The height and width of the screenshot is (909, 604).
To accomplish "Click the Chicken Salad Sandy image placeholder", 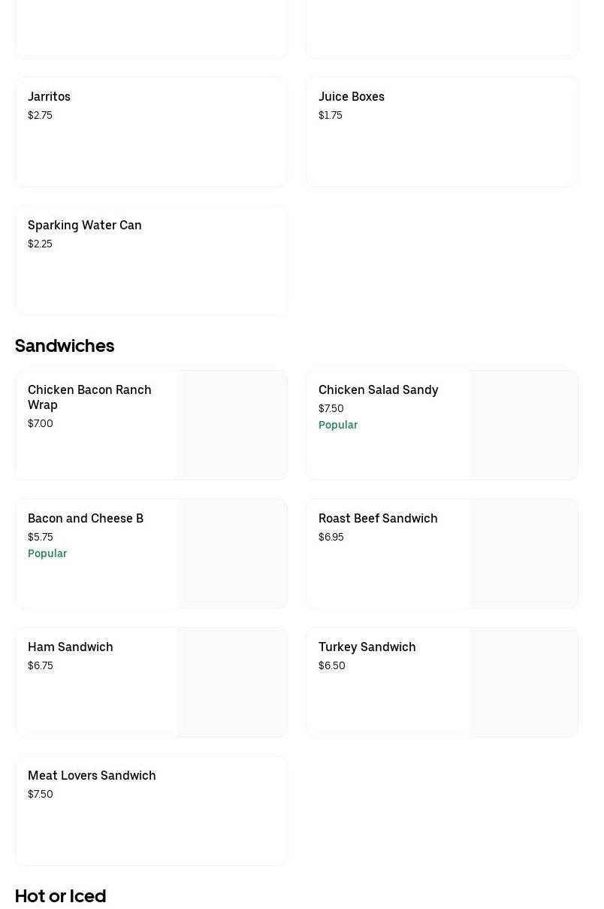I will [524, 426].
